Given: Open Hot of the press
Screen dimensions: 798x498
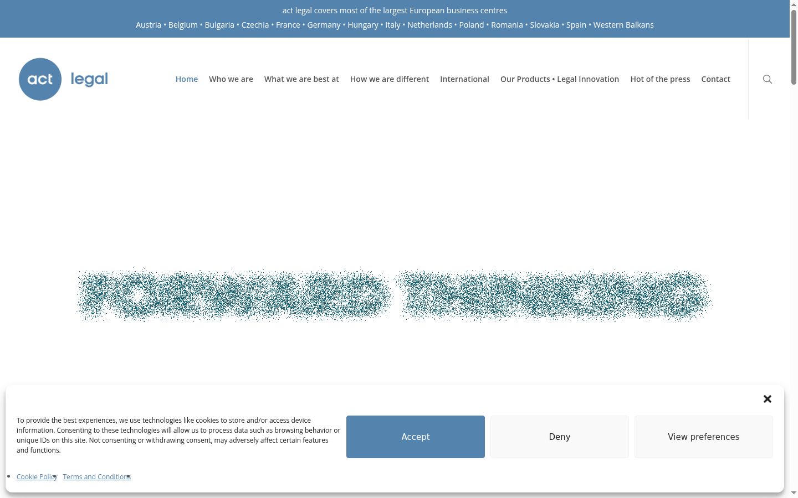Looking at the screenshot, I should click(x=660, y=79).
